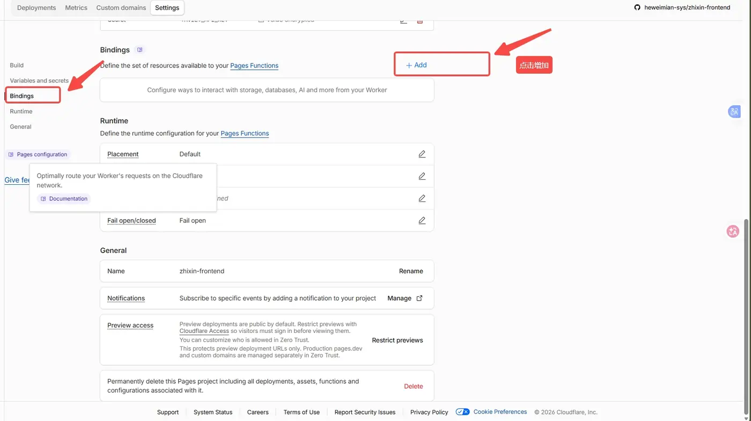Open the Deployments tab
751x421 pixels.
[x=36, y=8]
